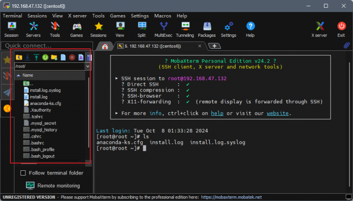Open the Settings menu
This screenshot has height=201, width=353.
(140, 16)
